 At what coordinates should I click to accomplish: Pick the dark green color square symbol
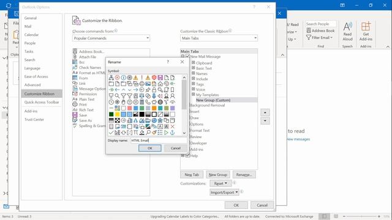click(x=111, y=114)
